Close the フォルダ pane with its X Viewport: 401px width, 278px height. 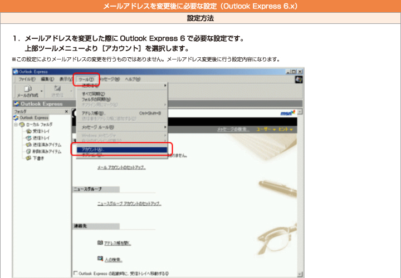click(x=66, y=112)
